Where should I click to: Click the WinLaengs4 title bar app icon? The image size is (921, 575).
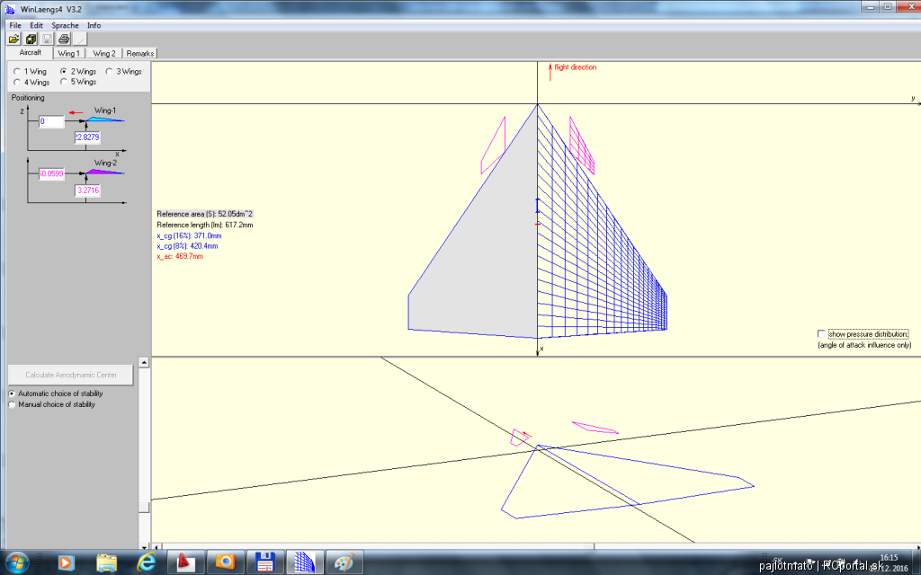click(10, 9)
